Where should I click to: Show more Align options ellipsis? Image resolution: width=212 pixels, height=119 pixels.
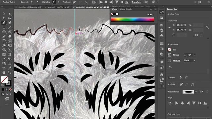click(x=208, y=108)
